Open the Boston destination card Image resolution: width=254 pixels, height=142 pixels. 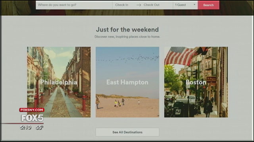[196, 82]
